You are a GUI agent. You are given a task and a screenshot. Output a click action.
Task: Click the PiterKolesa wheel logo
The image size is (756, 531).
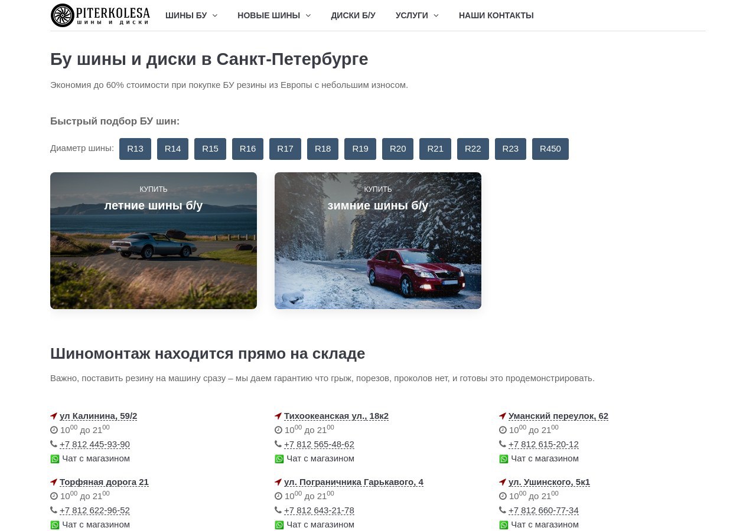100,15
